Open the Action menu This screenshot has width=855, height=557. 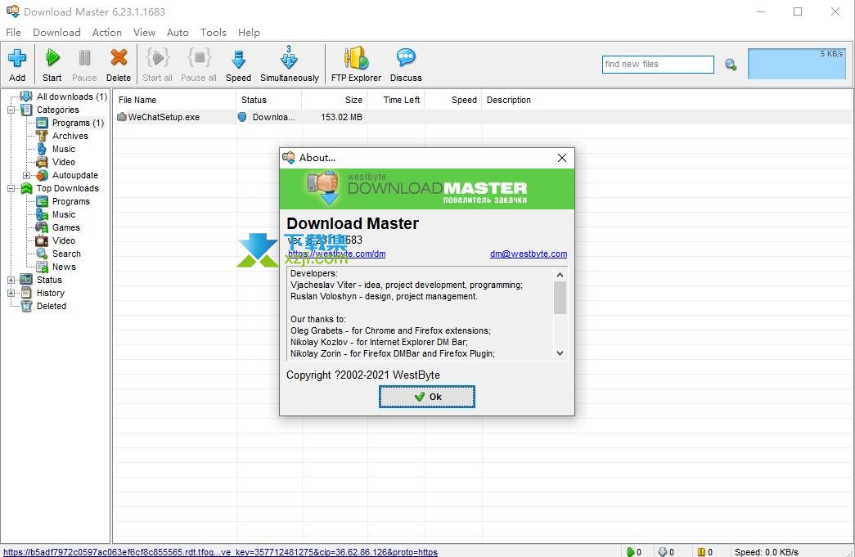(107, 32)
